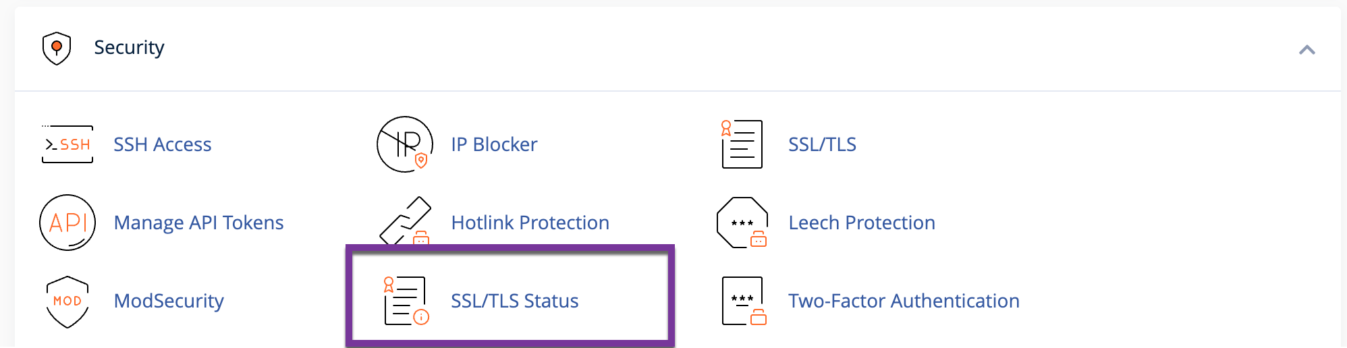Click the SSL/TLS Status icon
Image resolution: width=1347 pixels, height=348 pixels.
tap(406, 301)
